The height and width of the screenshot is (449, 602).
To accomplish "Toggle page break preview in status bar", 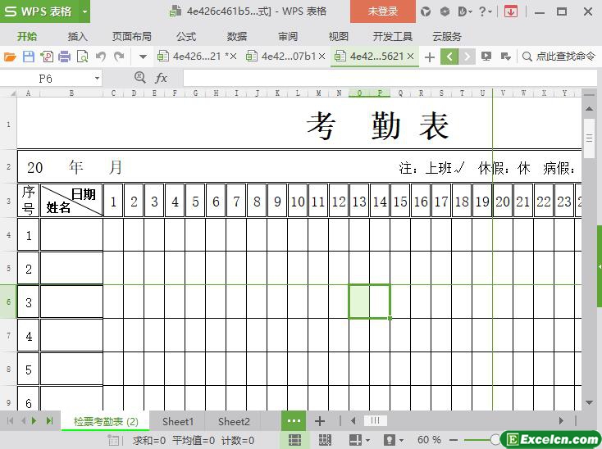I will (325, 440).
